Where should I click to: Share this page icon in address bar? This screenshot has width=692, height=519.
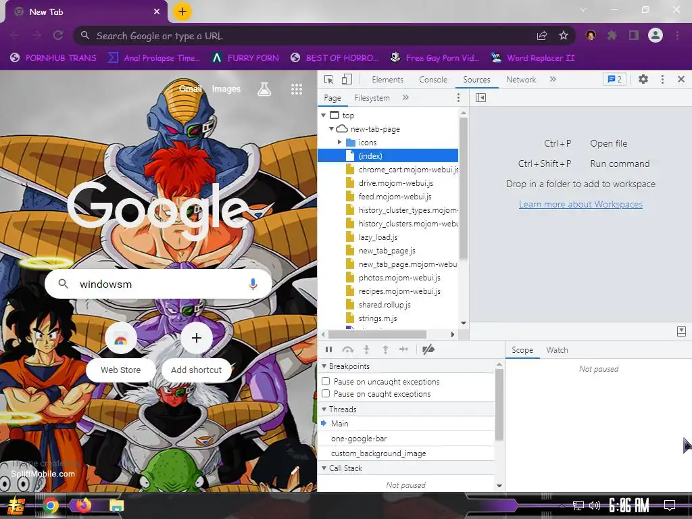coord(542,36)
